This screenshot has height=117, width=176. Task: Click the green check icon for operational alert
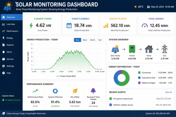pos(111,99)
